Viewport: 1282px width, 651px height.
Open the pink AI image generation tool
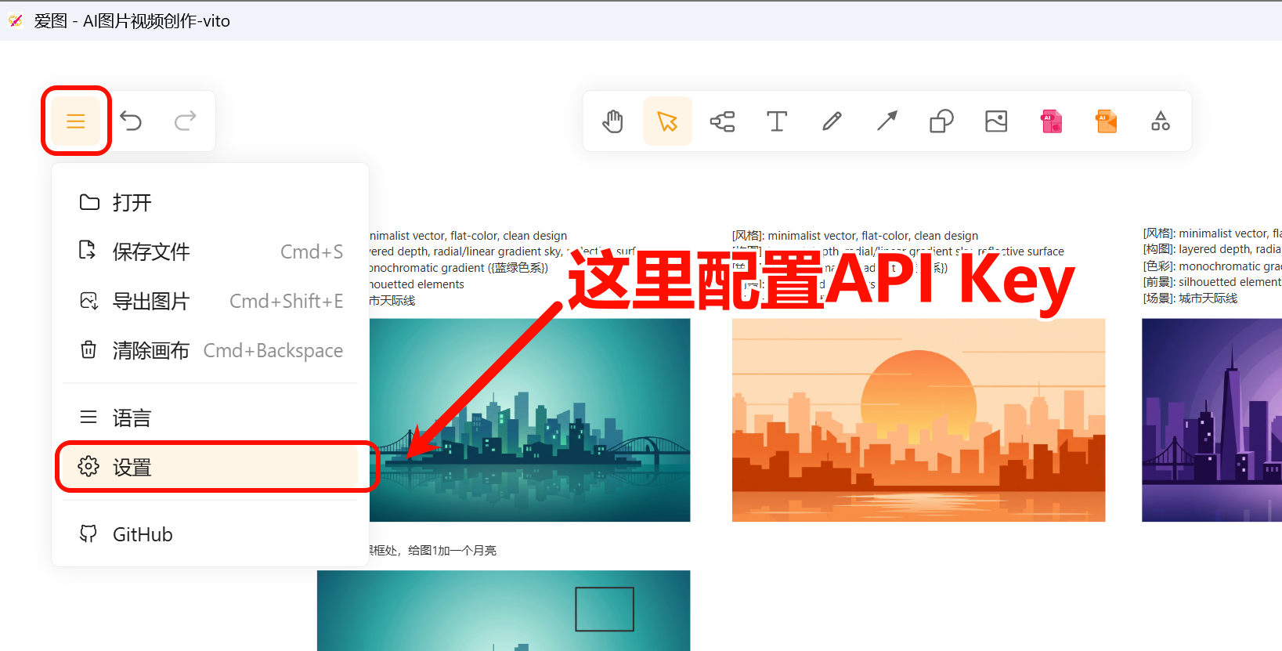(1051, 121)
